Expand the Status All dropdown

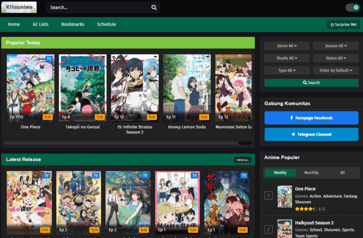(x=336, y=58)
